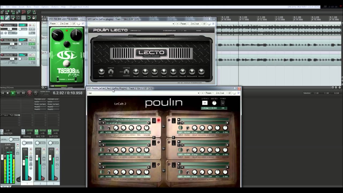Open I/O routing for Backing track
343x193 pixels.
click(x=15, y=25)
